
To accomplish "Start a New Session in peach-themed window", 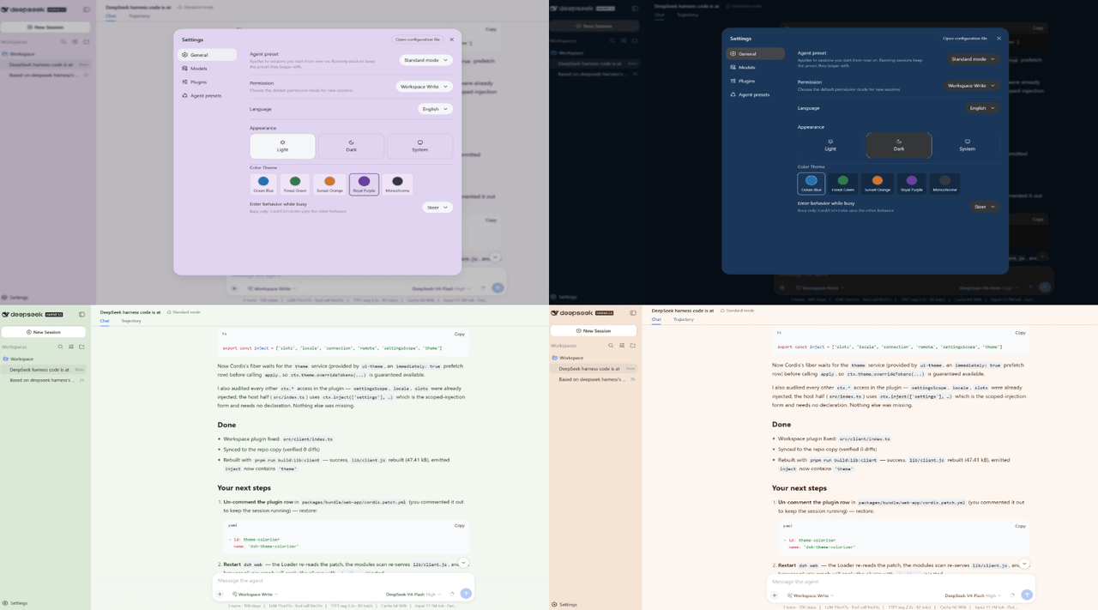I will click(594, 331).
